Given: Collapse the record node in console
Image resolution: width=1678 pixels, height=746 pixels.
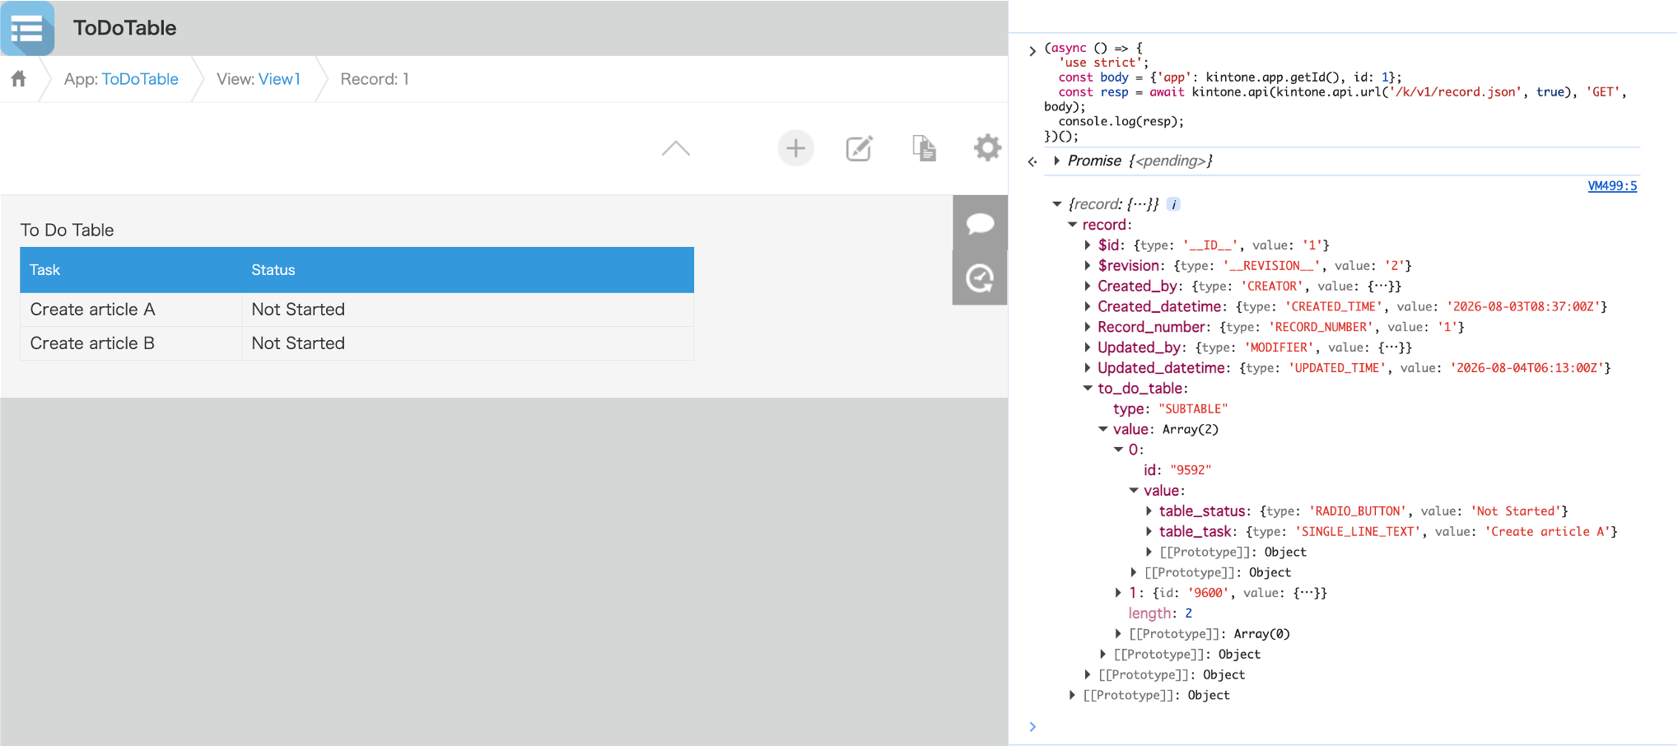Looking at the screenshot, I should [1072, 225].
